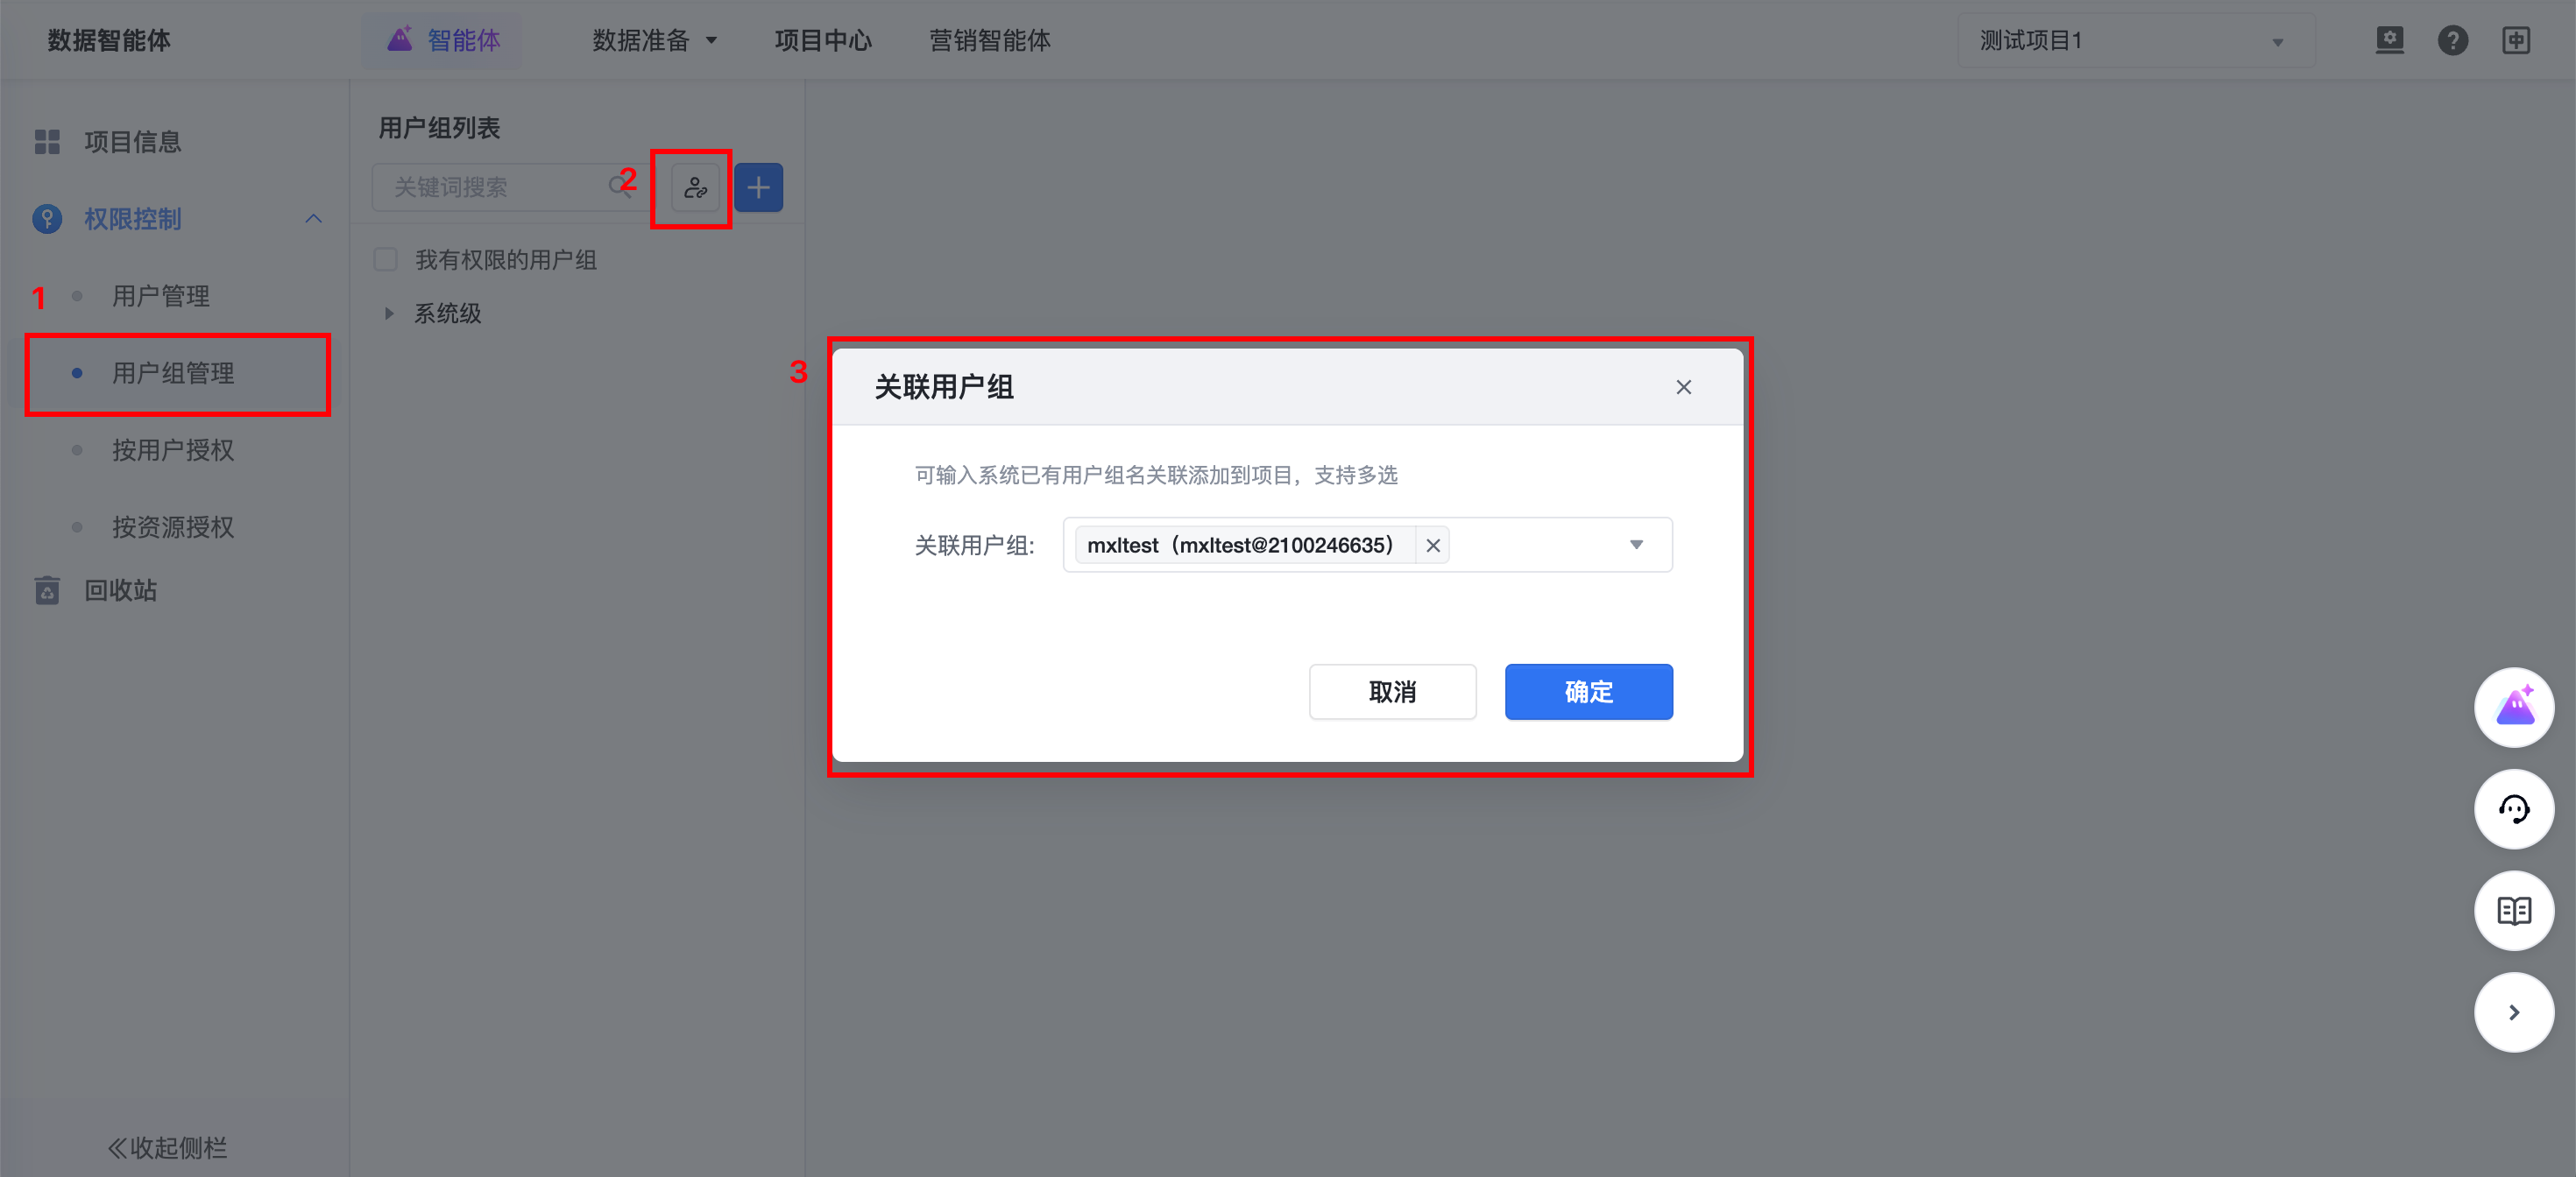Open the 测试项目1 project dropdown
The height and width of the screenshot is (1177, 2576).
[2134, 41]
